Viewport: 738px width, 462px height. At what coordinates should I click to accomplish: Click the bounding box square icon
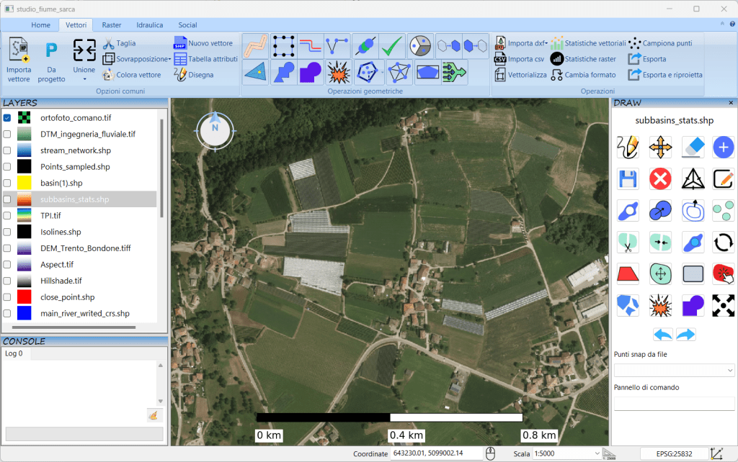pos(283,46)
